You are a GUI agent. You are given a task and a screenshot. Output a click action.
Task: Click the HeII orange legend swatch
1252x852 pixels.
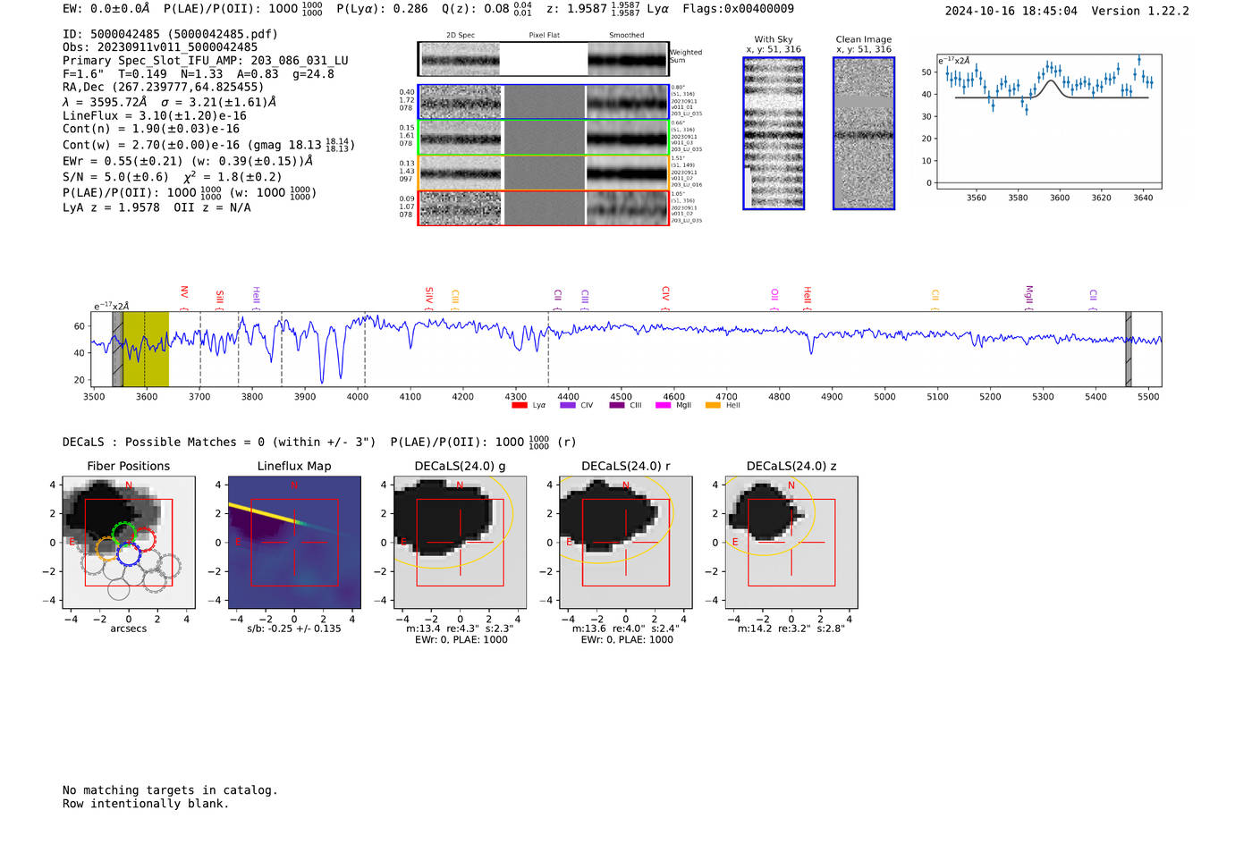[713, 406]
